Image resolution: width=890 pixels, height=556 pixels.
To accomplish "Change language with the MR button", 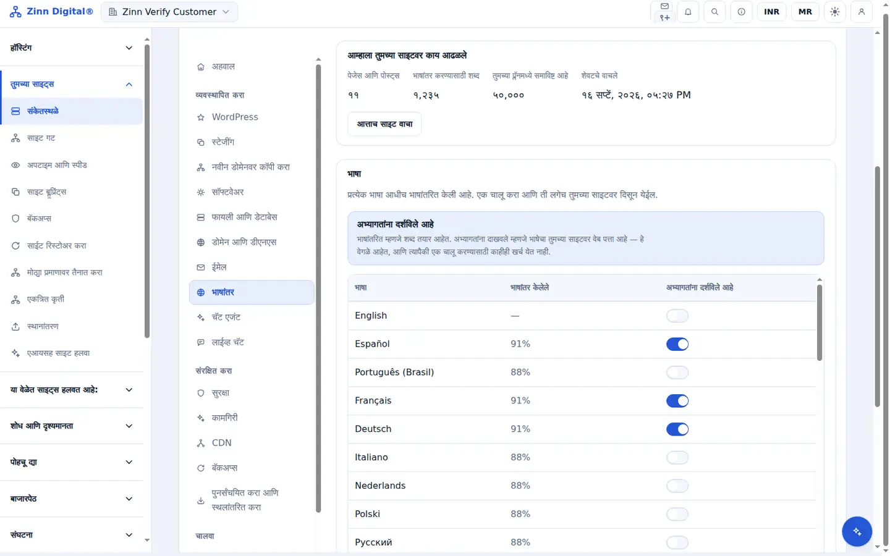I will (x=805, y=12).
